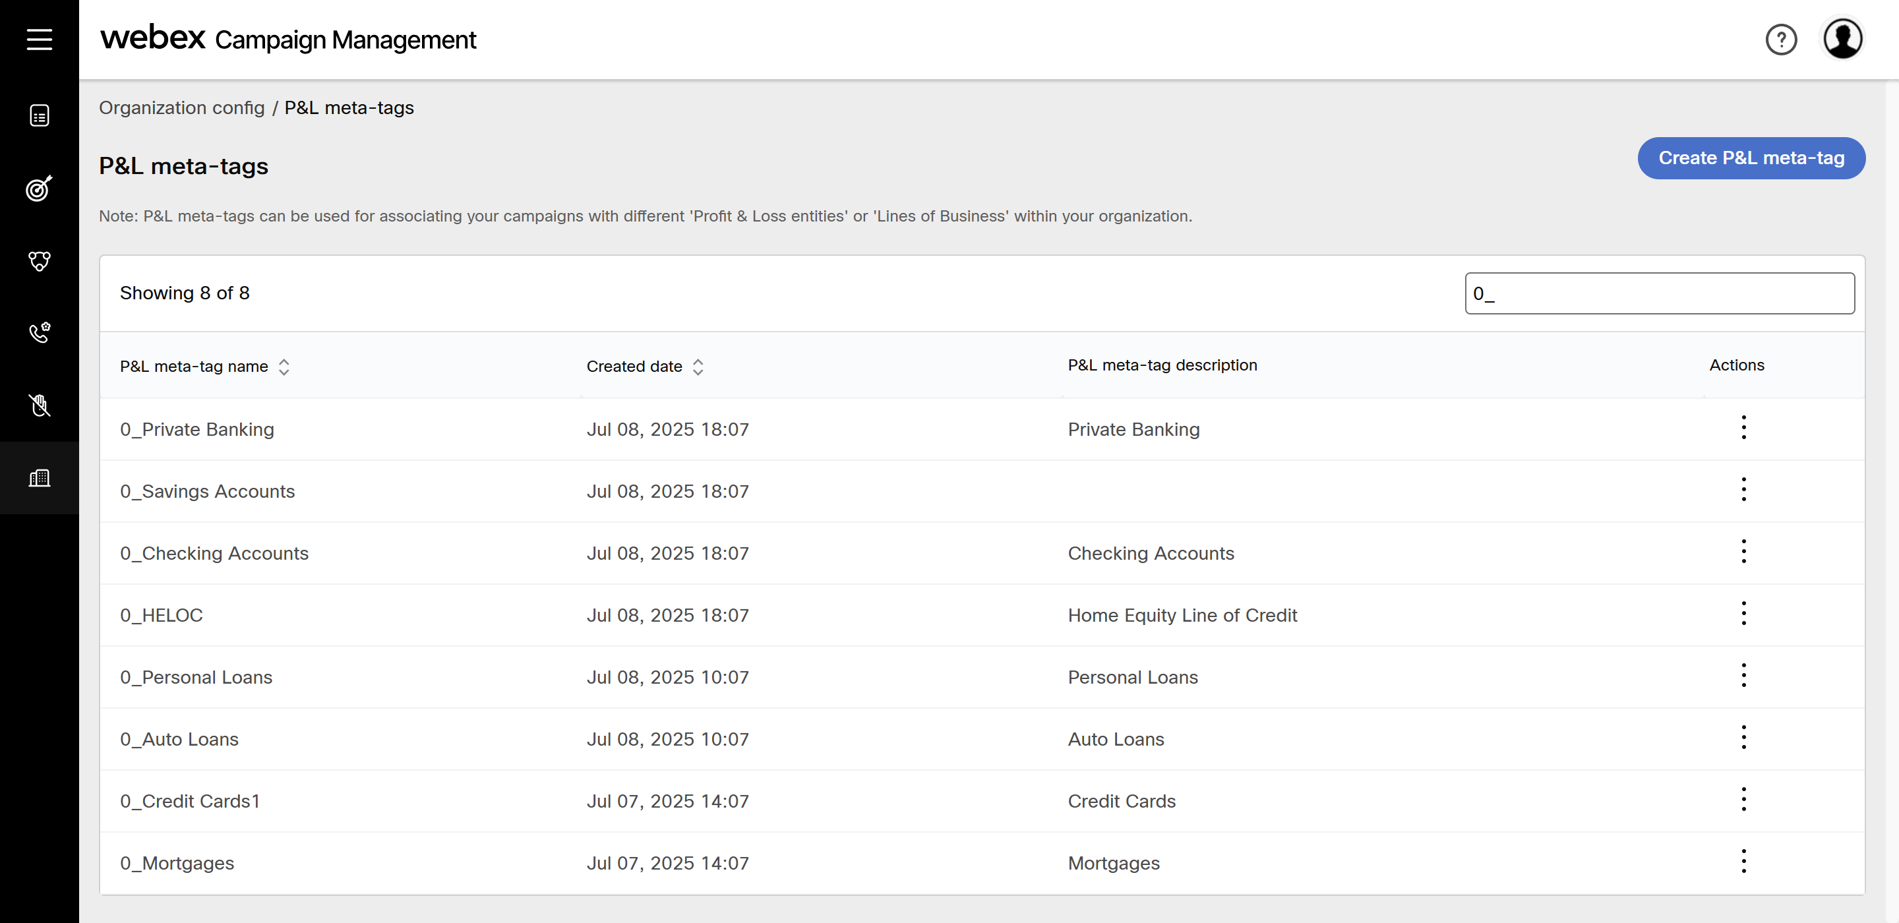The height and width of the screenshot is (923, 1899).
Task: Select the 0_Personal Loans name cell
Action: [196, 677]
